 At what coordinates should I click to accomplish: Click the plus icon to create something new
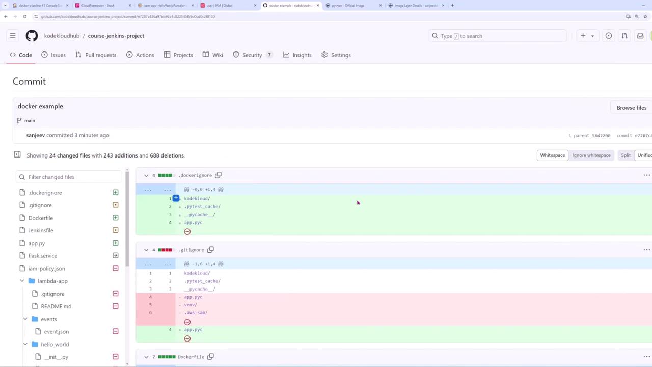point(583,36)
